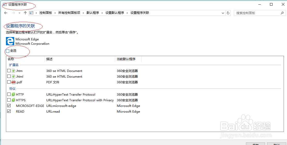Click the back navigation arrow

tap(6, 13)
